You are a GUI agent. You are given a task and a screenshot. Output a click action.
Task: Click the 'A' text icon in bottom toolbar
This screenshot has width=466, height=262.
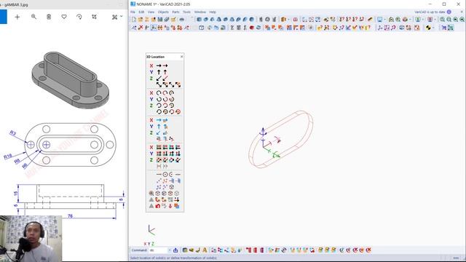(x=205, y=250)
